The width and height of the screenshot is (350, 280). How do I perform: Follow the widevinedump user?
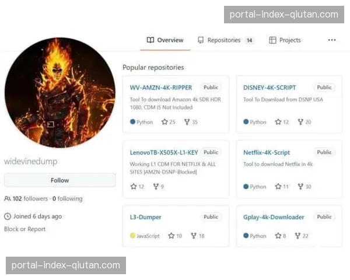click(x=60, y=180)
